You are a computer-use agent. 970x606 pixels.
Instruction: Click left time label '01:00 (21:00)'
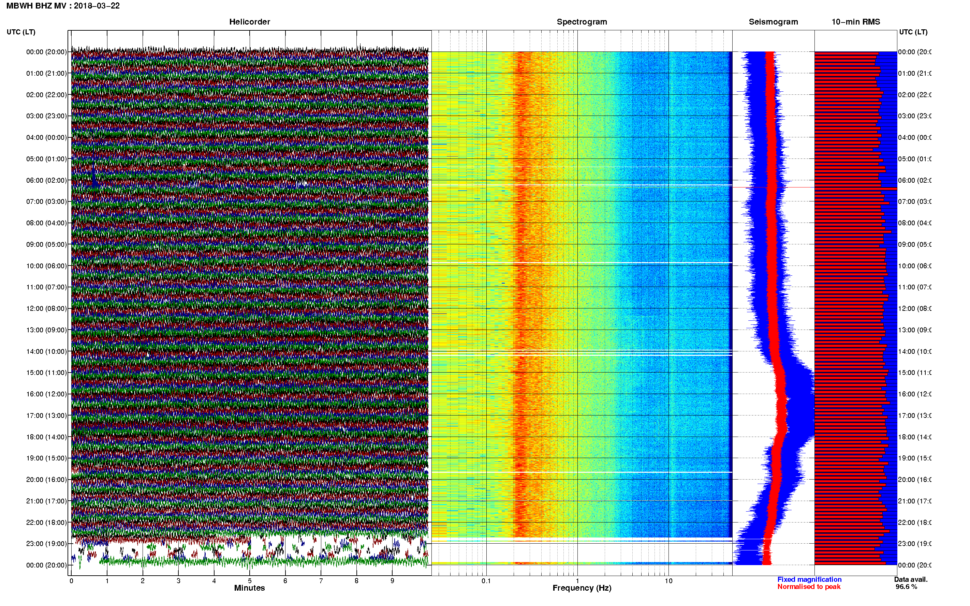(46, 73)
